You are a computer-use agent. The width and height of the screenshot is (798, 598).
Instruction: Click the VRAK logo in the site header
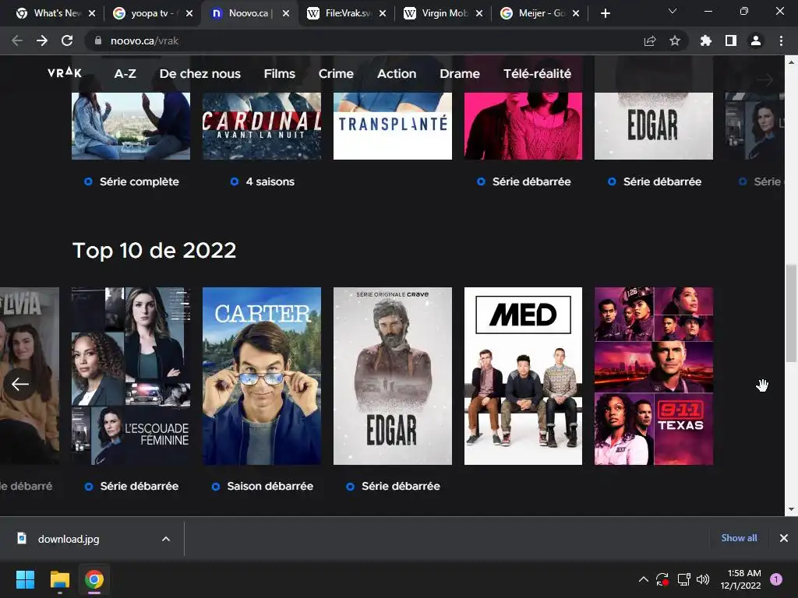[x=65, y=72]
